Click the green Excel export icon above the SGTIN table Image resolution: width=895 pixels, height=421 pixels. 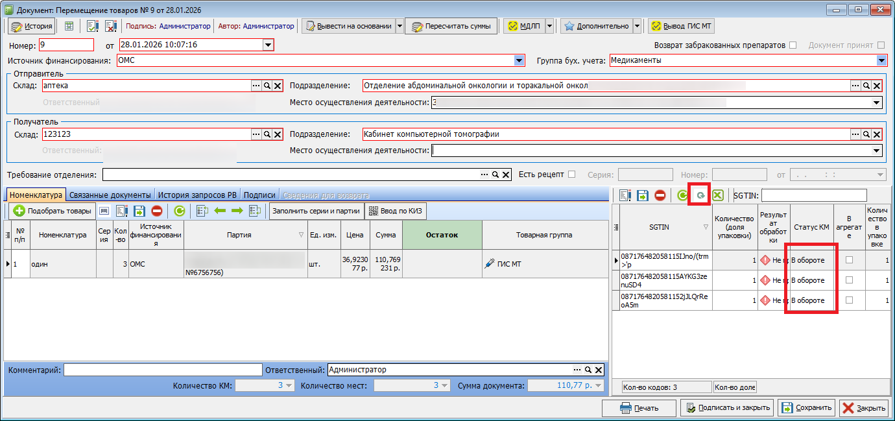[x=718, y=195]
